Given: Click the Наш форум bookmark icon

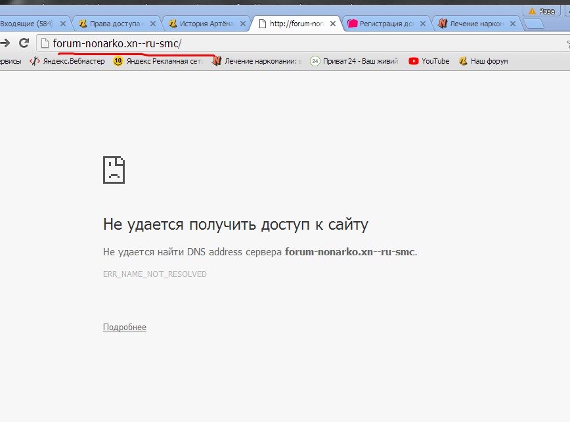Looking at the screenshot, I should pyautogui.click(x=464, y=60).
